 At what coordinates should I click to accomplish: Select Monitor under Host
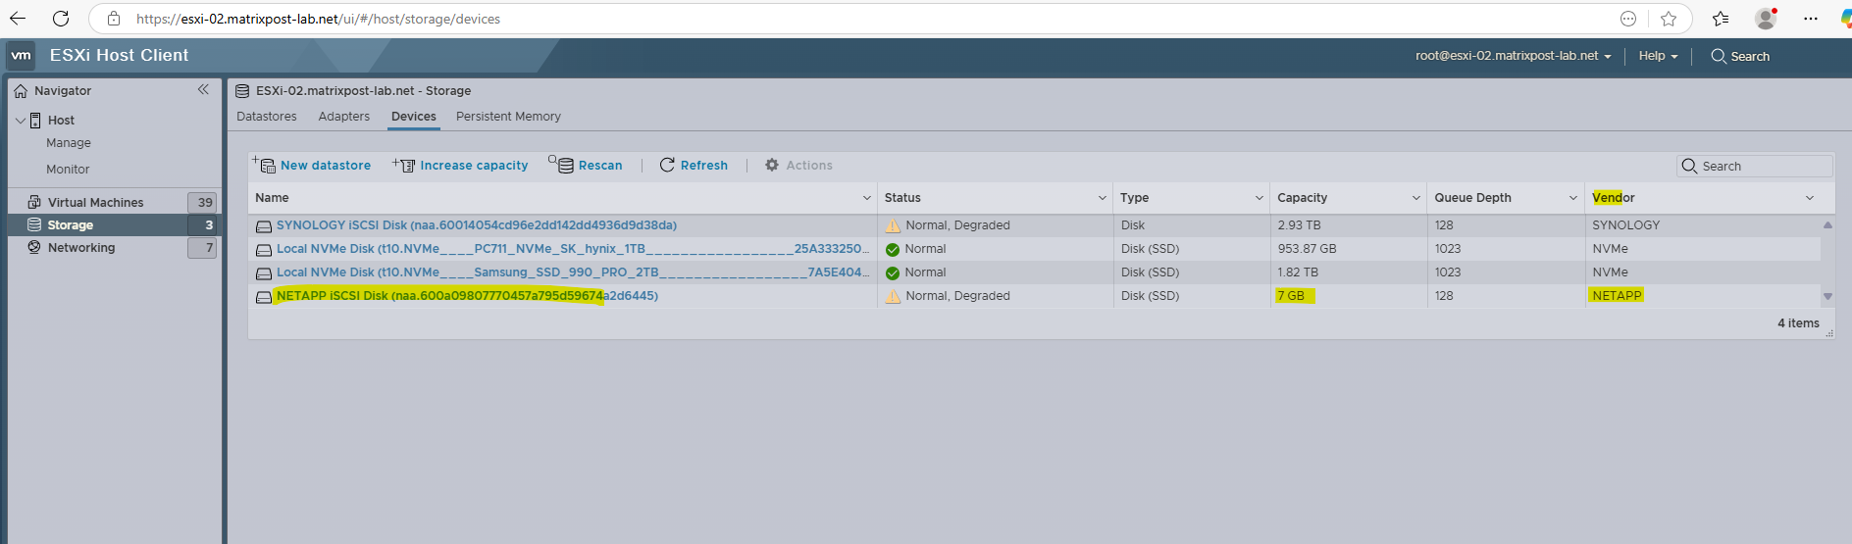[68, 170]
